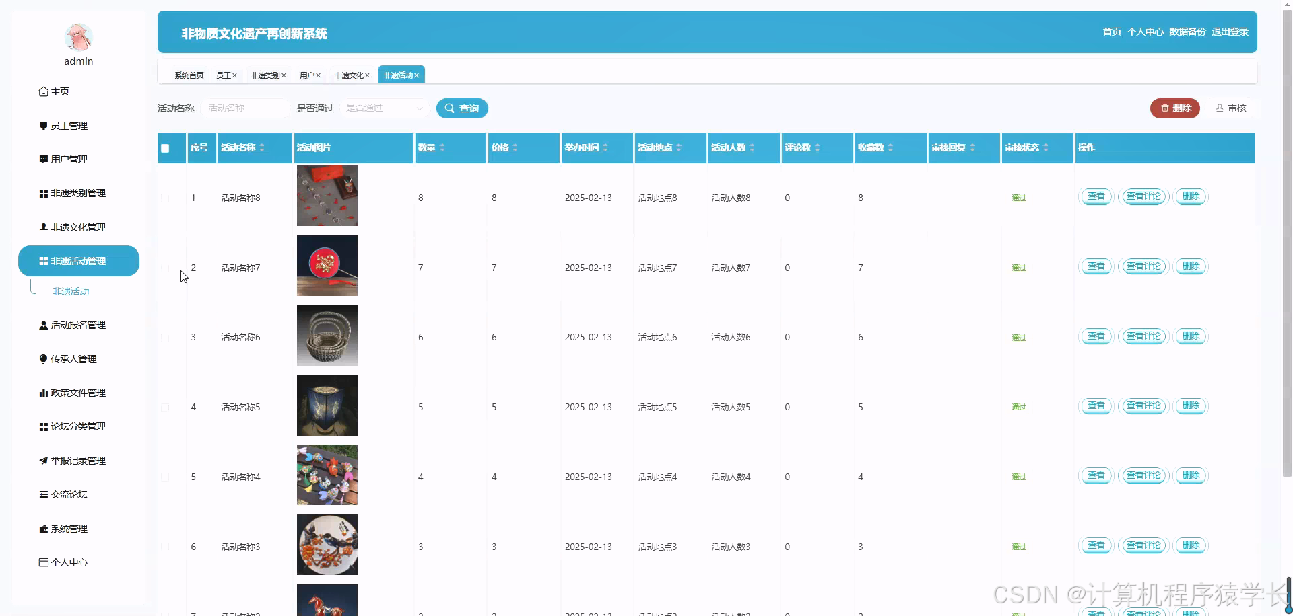Click the 交流论坛 list icon
This screenshot has height=616, width=1293.
click(44, 494)
